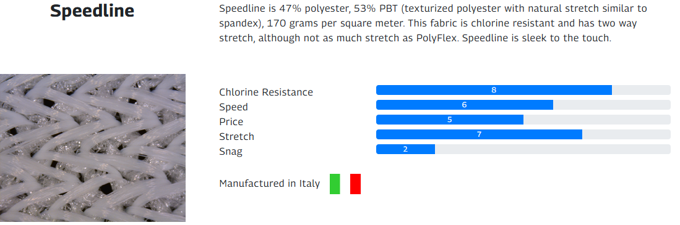The width and height of the screenshot is (680, 225).
Task: Click the green stripe of the Italian flag
Action: 335,184
